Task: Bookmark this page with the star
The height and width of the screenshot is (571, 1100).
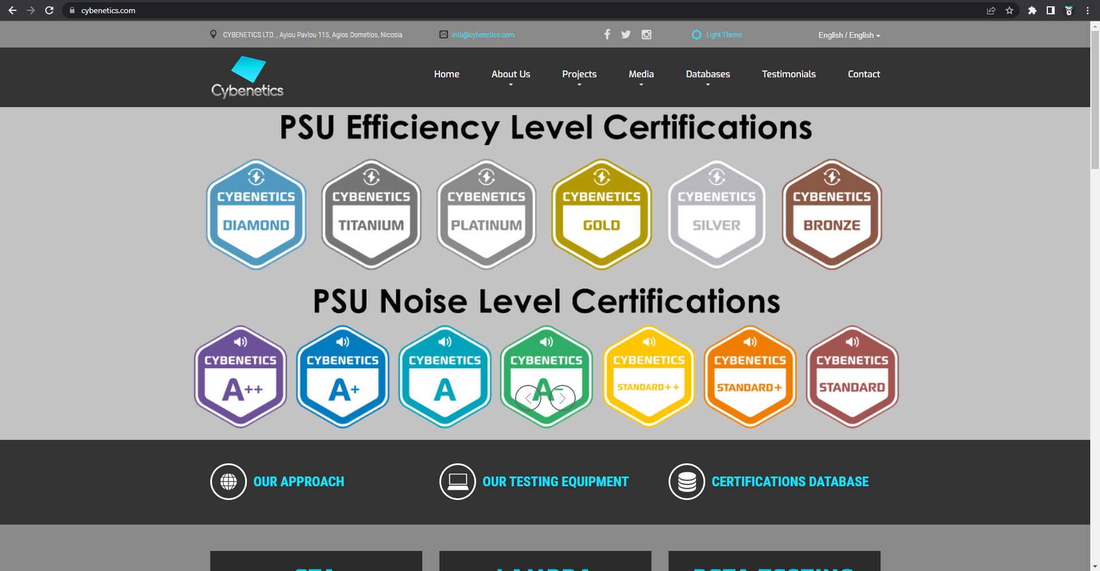Action: point(1009,10)
